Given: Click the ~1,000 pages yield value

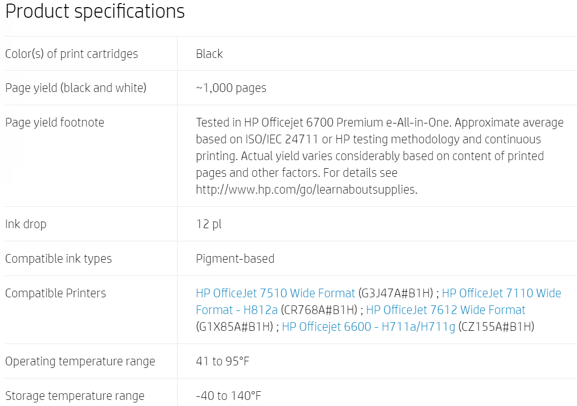Looking at the screenshot, I should (231, 88).
